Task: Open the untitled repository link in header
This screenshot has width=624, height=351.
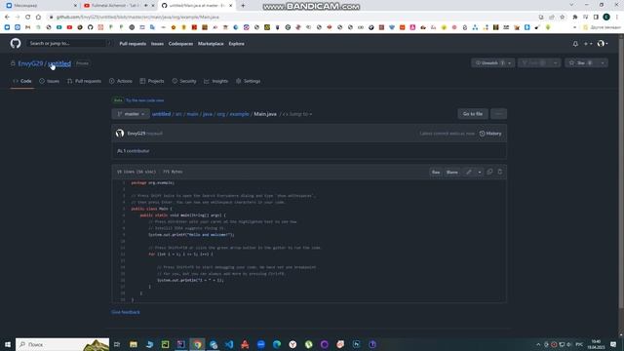Action: pyautogui.click(x=59, y=63)
